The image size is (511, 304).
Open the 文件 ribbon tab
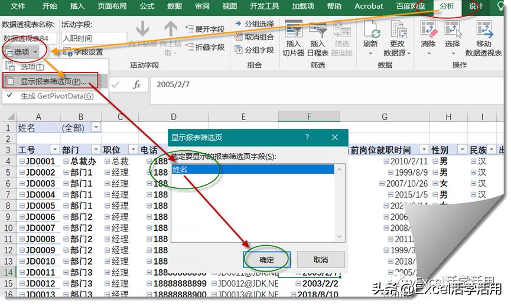(x=18, y=6)
